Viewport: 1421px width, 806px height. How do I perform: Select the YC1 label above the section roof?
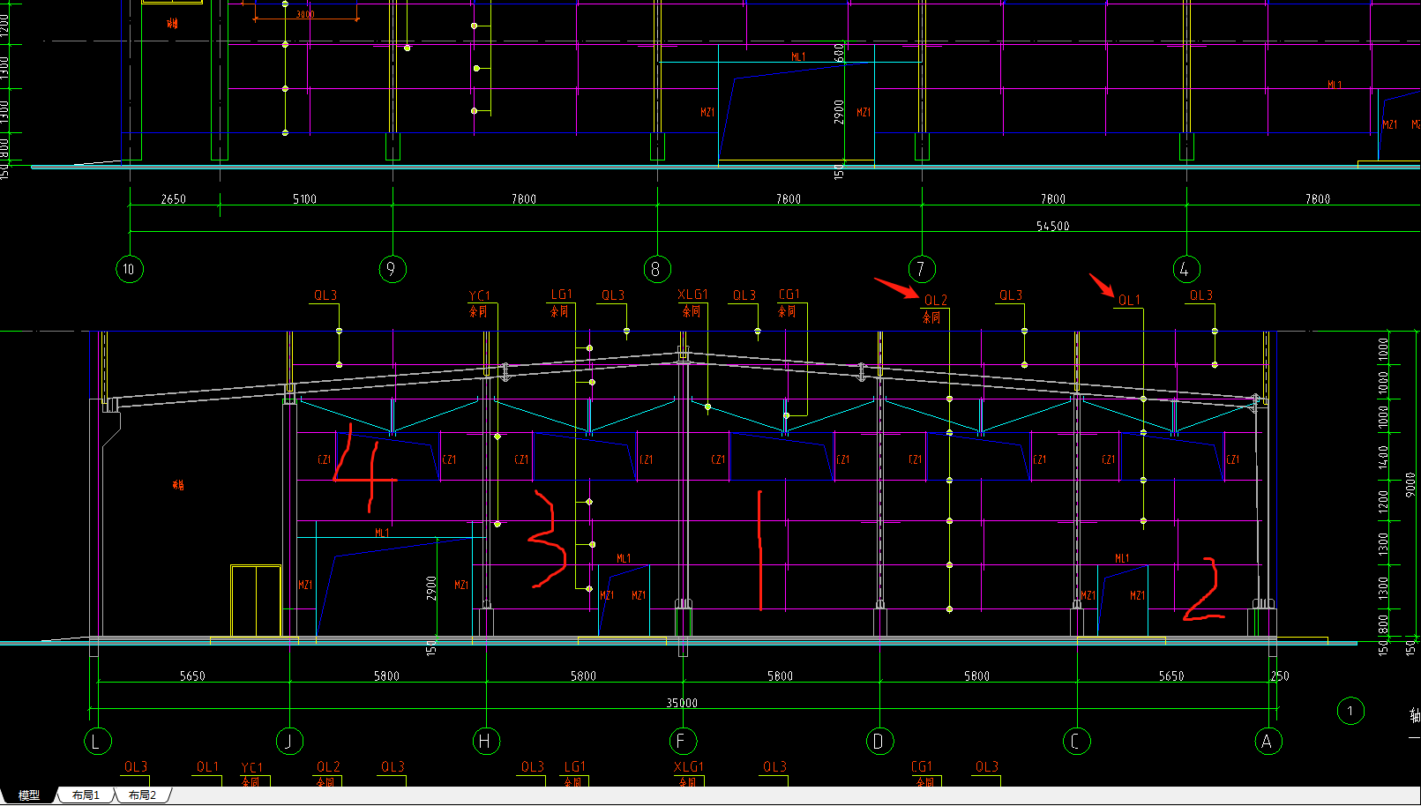(x=479, y=296)
